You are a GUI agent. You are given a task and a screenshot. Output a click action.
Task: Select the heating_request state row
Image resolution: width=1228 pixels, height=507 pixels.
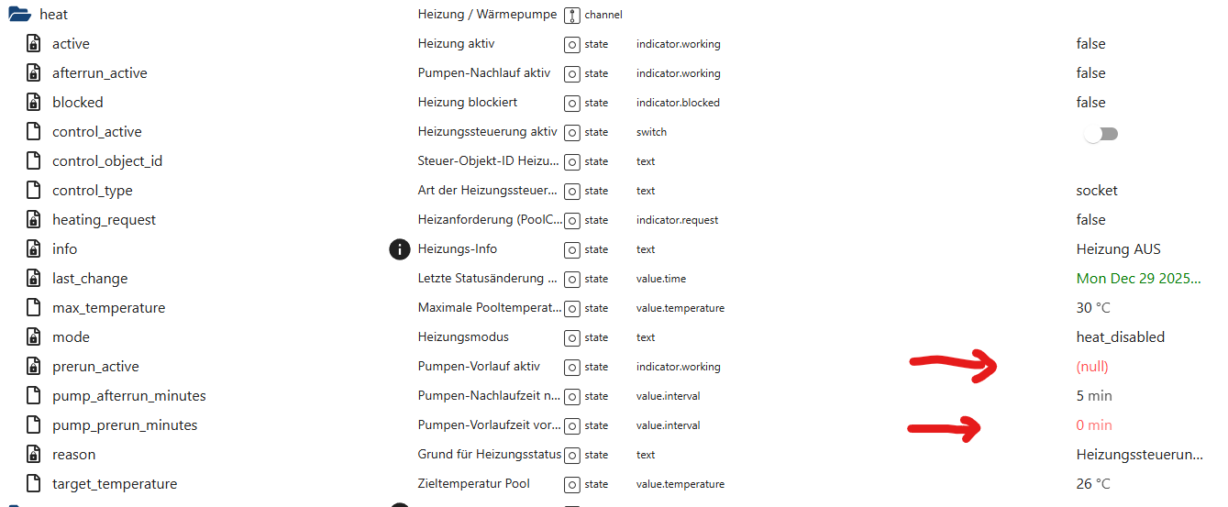[x=104, y=220]
